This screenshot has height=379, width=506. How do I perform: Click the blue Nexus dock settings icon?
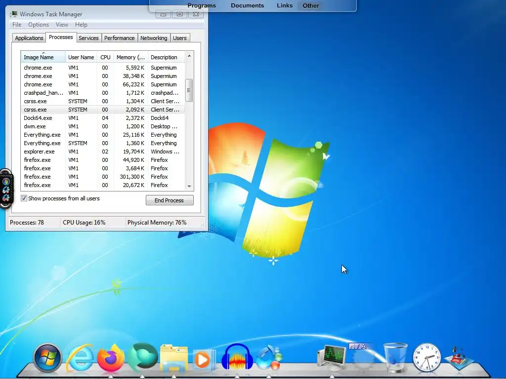[x=269, y=357]
